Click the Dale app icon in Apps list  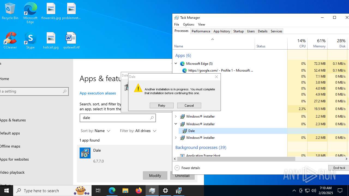(85, 153)
